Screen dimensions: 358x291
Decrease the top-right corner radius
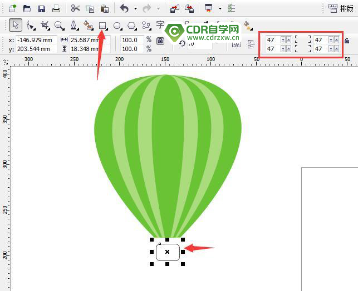pos(331,40)
